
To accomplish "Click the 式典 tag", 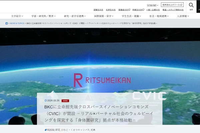I will 93,130.
